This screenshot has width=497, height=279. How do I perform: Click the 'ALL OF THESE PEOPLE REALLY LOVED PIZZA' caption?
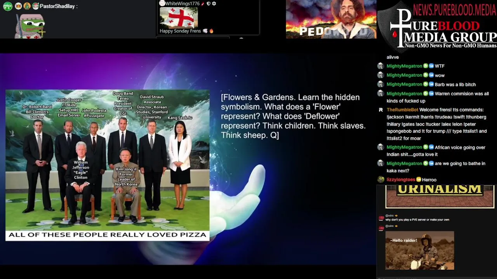click(x=108, y=235)
